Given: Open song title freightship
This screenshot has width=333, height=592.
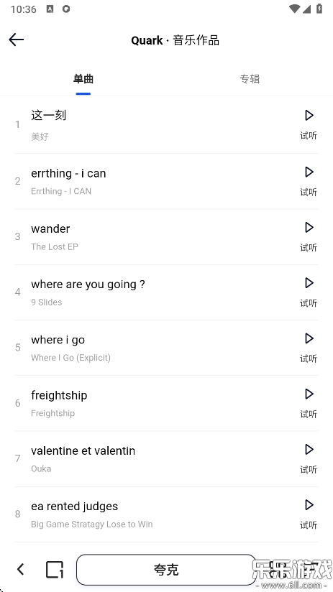Looking at the screenshot, I should click(x=59, y=395).
